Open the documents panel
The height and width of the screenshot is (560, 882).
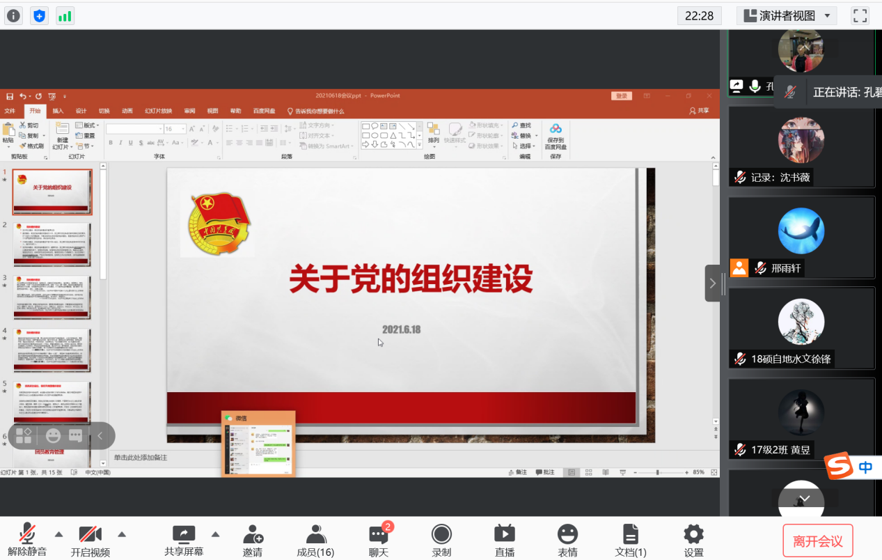[x=631, y=540]
